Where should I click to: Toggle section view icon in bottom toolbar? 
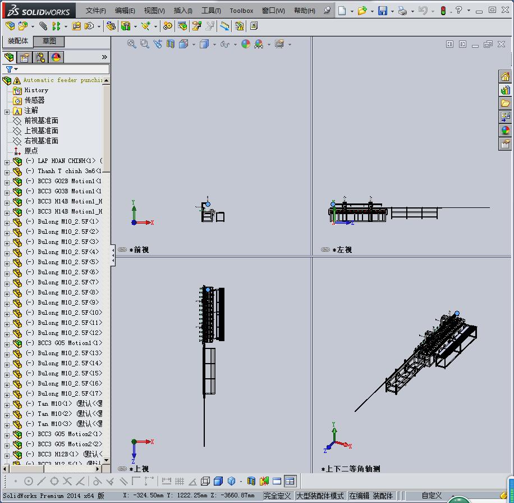coord(251,481)
